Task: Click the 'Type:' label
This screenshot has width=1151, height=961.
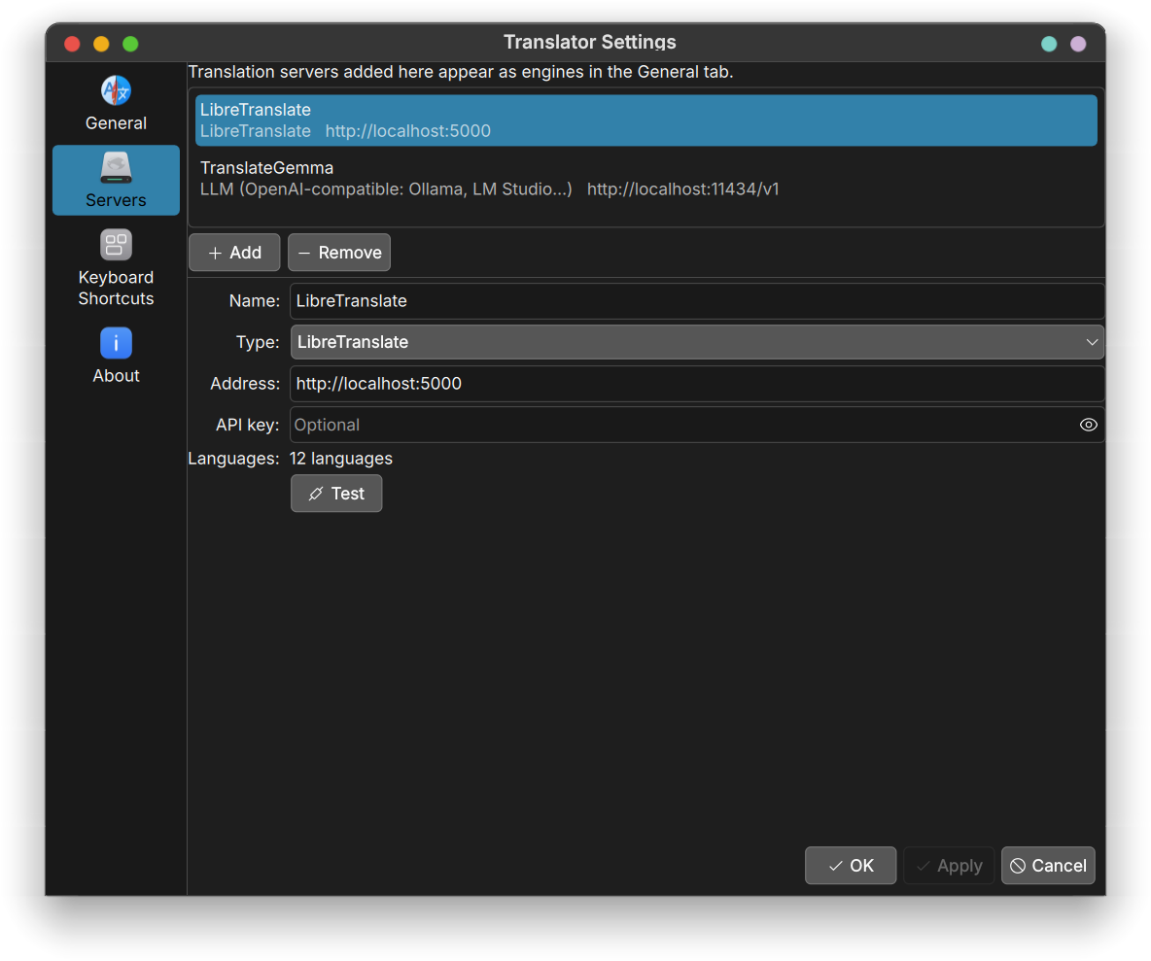Action: tap(258, 342)
